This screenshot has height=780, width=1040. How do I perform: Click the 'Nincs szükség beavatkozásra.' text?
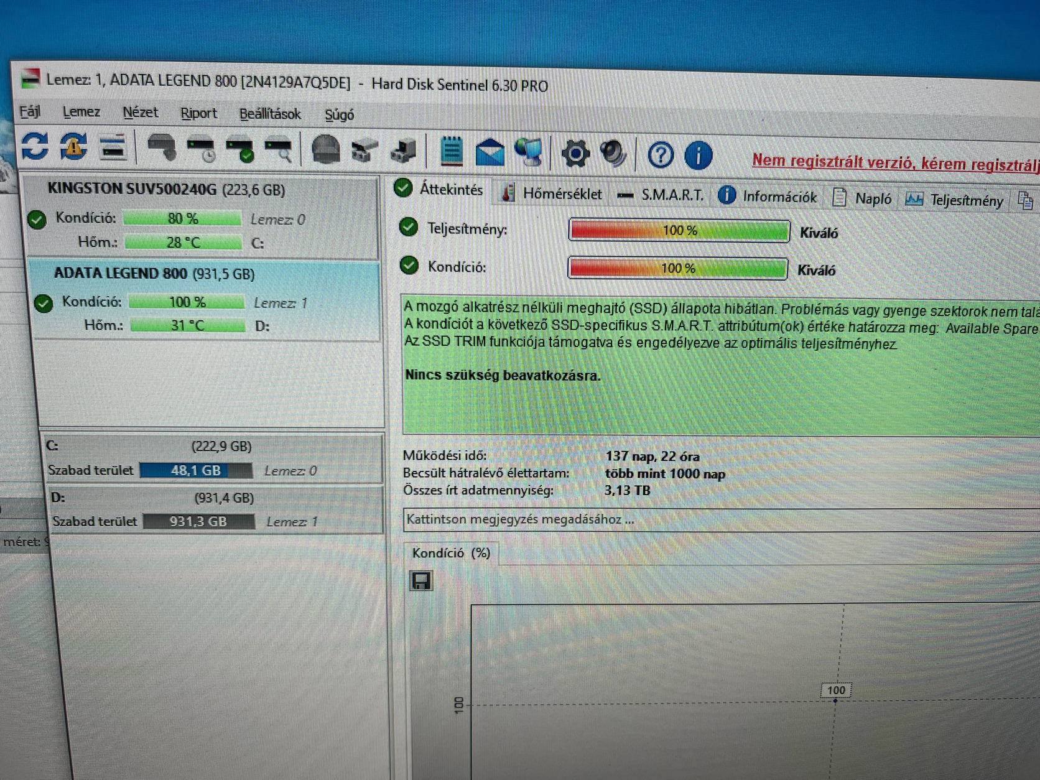click(503, 375)
